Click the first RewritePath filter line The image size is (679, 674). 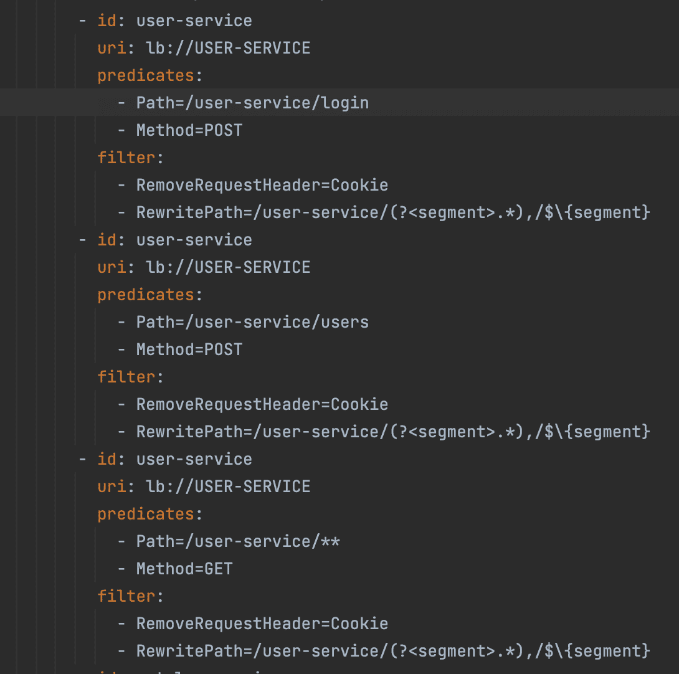[x=392, y=212]
